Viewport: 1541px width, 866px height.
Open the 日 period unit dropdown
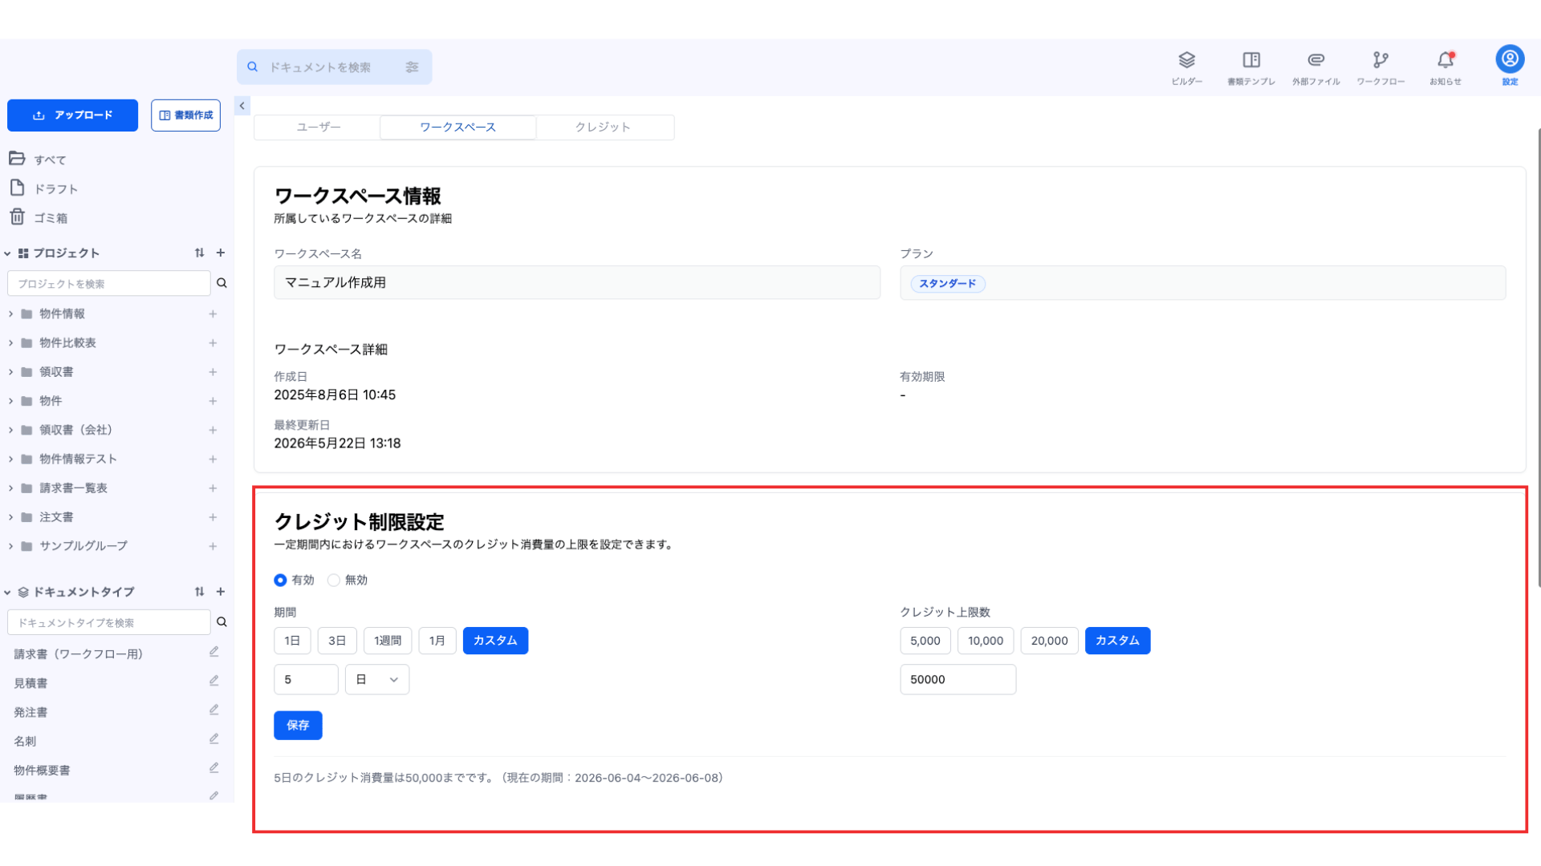pyautogui.click(x=377, y=679)
